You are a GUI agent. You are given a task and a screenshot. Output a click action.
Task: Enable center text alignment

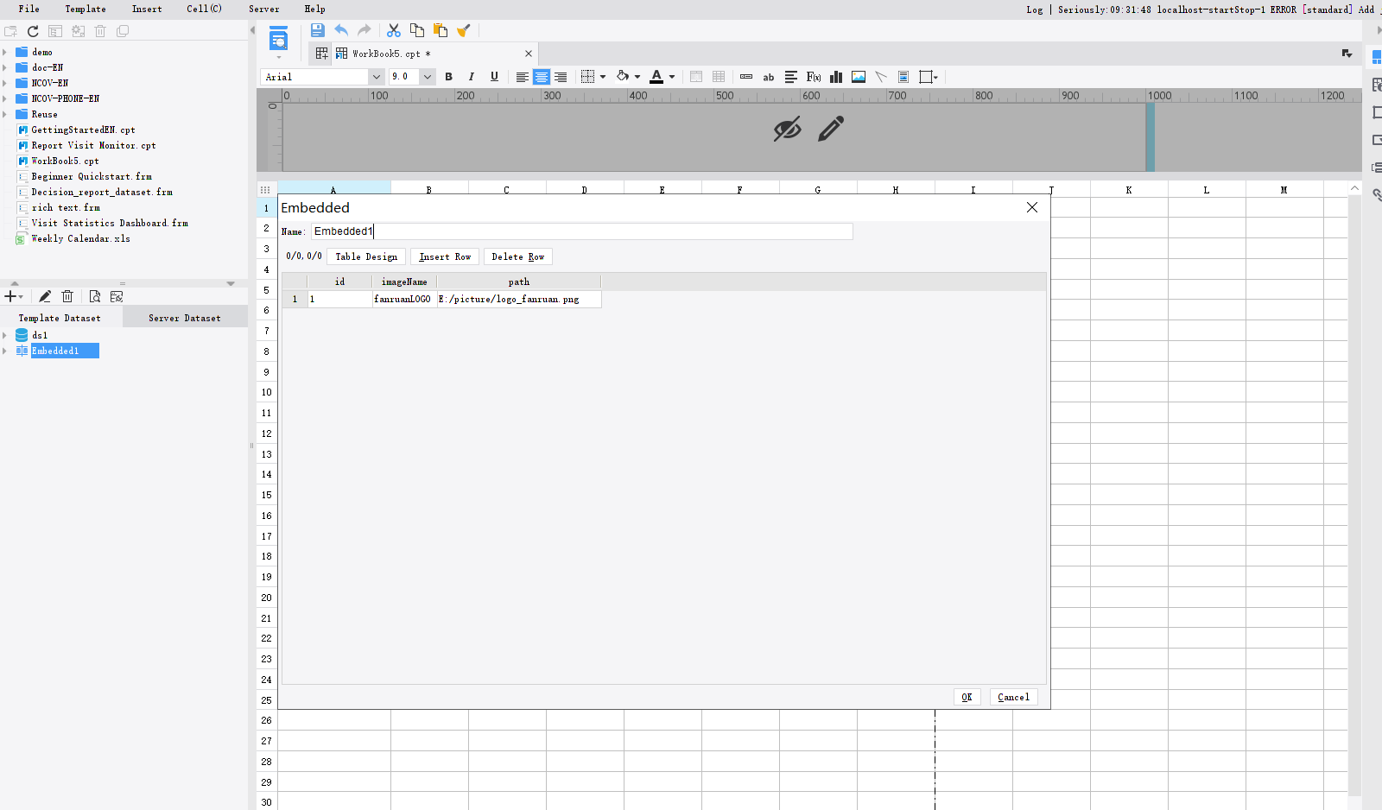(x=542, y=77)
